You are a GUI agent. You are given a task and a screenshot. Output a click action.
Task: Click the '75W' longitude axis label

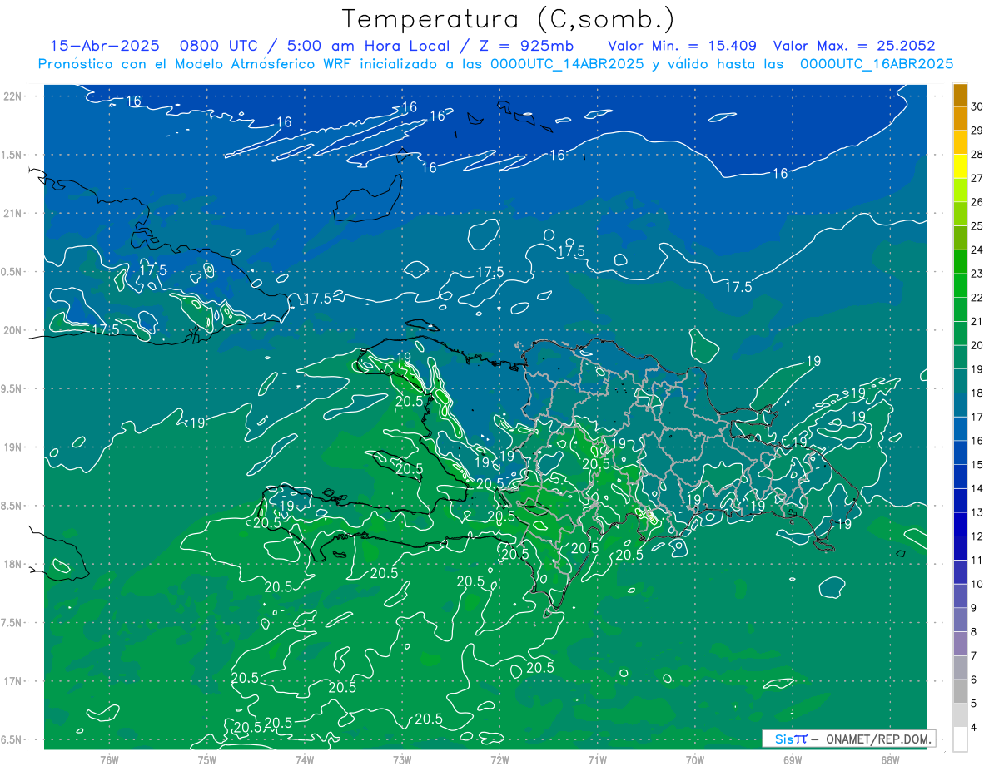pyautogui.click(x=207, y=759)
